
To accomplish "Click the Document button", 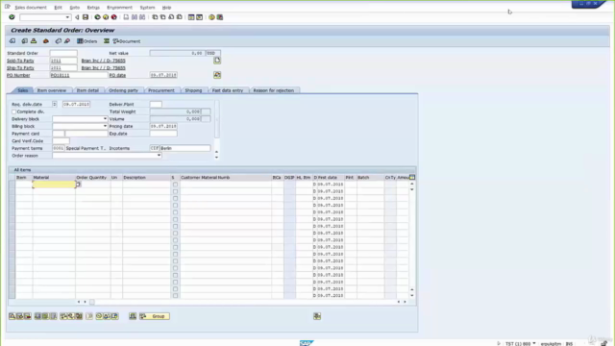I will (127, 41).
